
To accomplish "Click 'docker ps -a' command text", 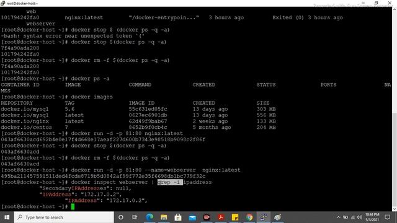I will tap(90, 79).
